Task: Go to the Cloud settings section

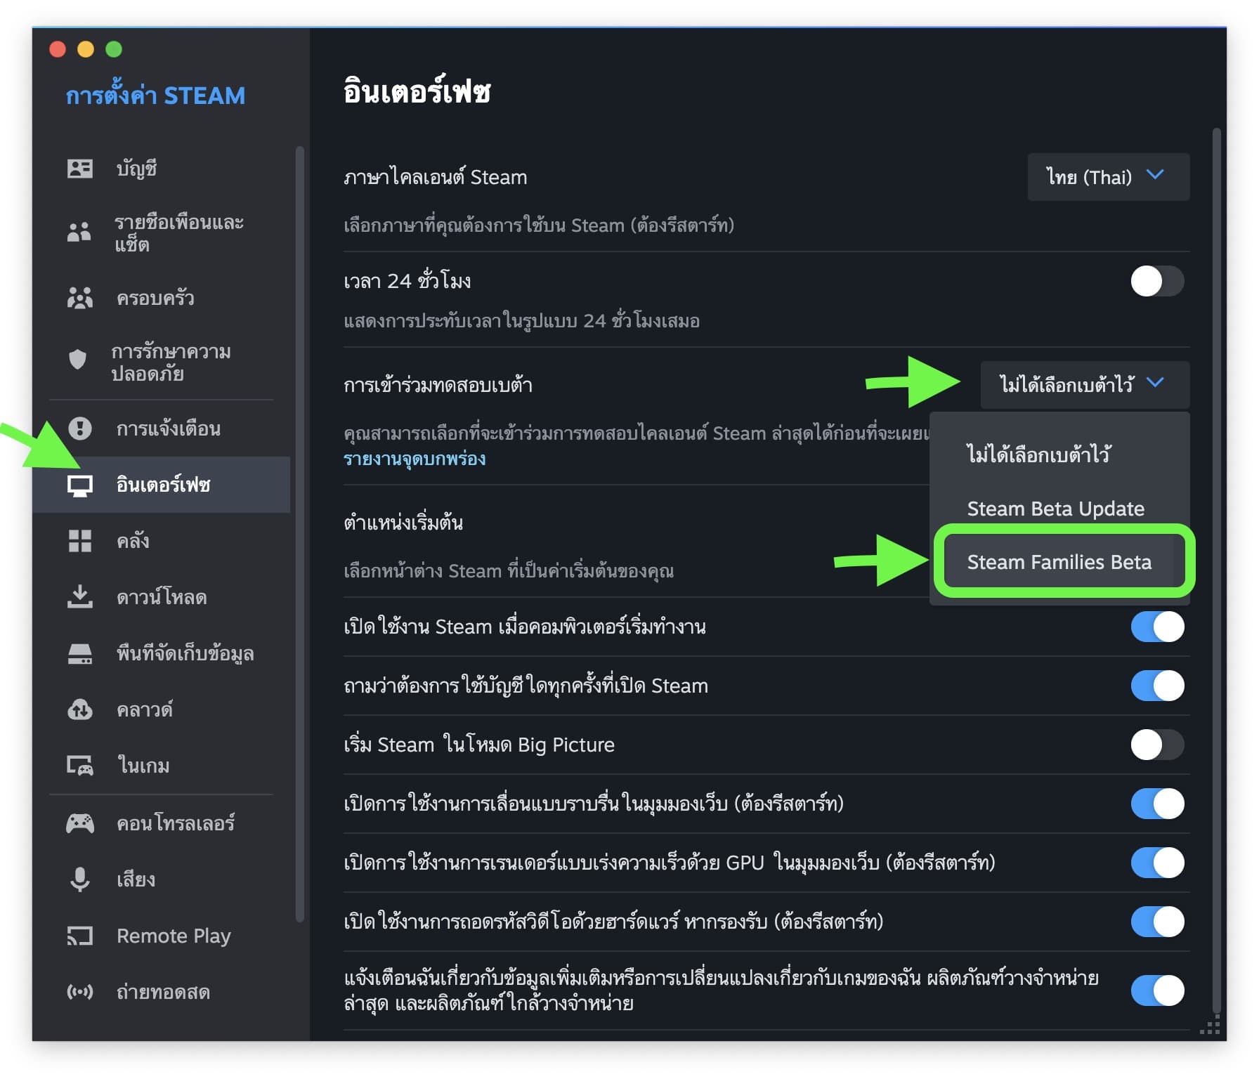Action: pyautogui.click(x=144, y=709)
